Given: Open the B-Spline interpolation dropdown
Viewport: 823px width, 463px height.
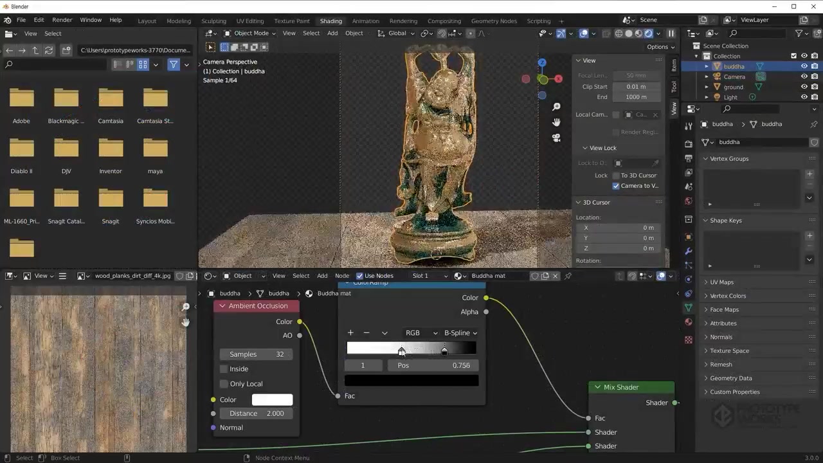Looking at the screenshot, I should [460, 333].
